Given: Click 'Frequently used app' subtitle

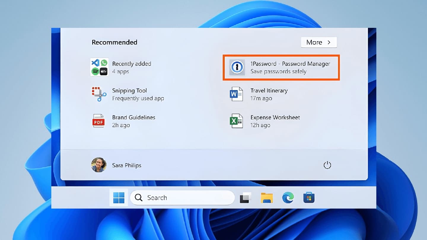Looking at the screenshot, I should 138,98.
